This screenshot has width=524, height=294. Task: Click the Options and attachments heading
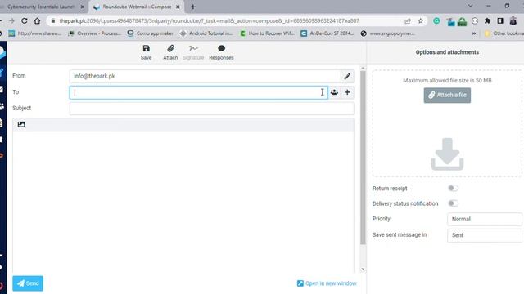(447, 52)
